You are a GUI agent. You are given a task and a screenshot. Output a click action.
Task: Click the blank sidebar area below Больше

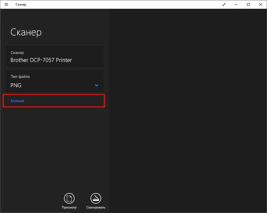(54, 147)
